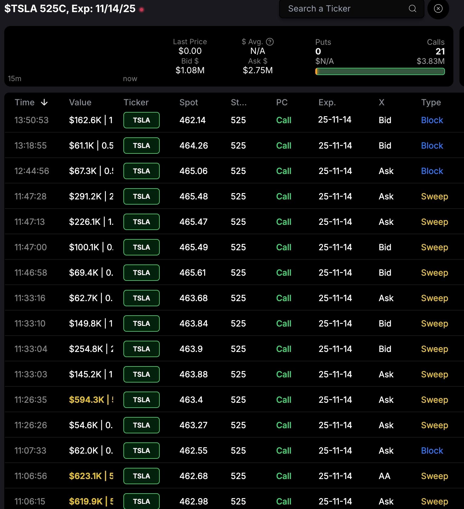
Task: Open the $ Avg. help question mark
Action: coord(270,42)
